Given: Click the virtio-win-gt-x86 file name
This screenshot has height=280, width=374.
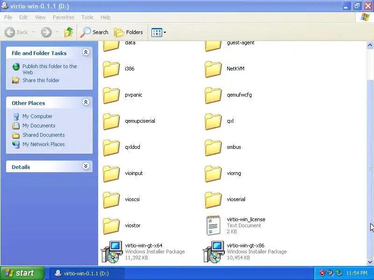Looking at the screenshot, I should [x=245, y=245].
